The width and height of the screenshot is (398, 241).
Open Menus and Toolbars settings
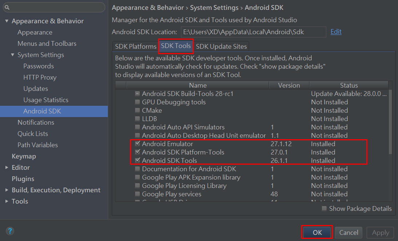click(x=47, y=44)
